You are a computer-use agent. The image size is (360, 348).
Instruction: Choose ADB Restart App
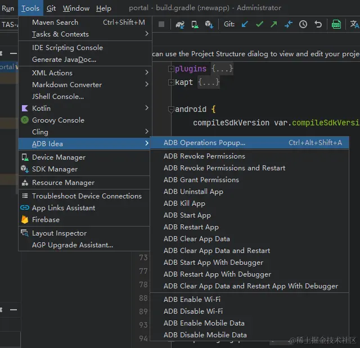tap(250, 227)
